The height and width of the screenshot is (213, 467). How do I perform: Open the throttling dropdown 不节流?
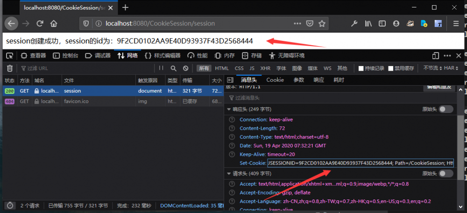432,68
